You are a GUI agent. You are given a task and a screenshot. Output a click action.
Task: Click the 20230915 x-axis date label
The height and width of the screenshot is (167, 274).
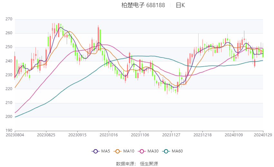(x=77, y=135)
